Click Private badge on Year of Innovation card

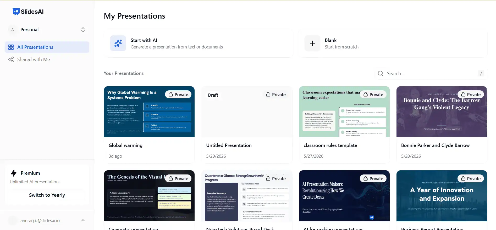point(471,179)
